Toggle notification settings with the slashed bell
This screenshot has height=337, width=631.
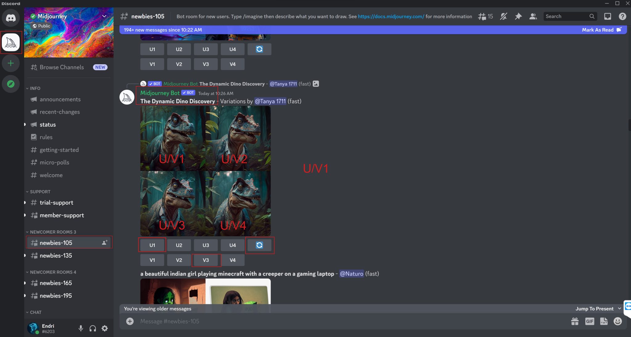click(503, 16)
